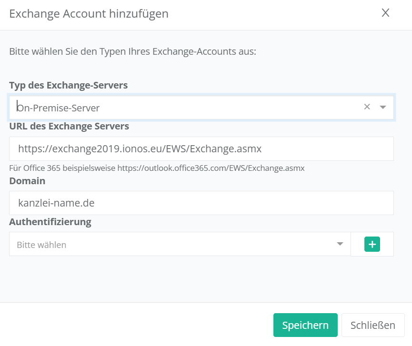Click the 'Domain' field label
Screen dimensions: 412x346
click(x=27, y=181)
